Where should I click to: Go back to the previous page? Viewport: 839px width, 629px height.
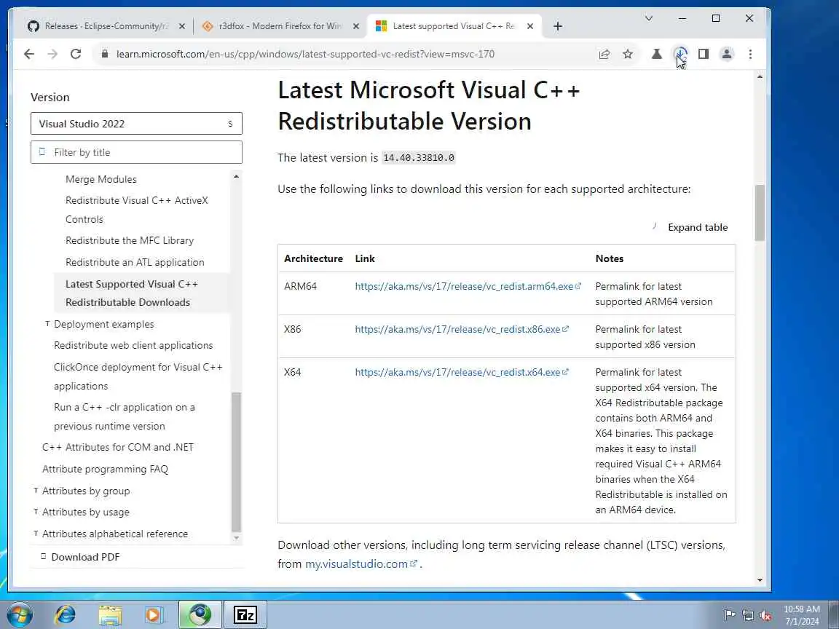[29, 54]
